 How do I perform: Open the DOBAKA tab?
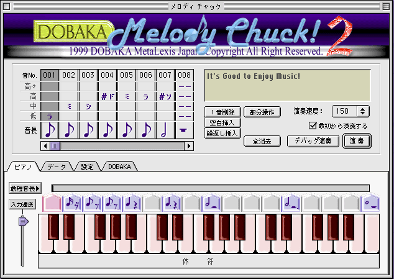pyautogui.click(x=119, y=167)
